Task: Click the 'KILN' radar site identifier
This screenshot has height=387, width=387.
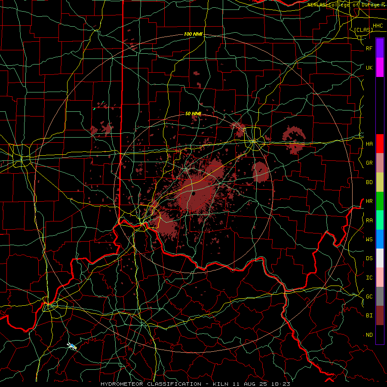Action: 221,384
